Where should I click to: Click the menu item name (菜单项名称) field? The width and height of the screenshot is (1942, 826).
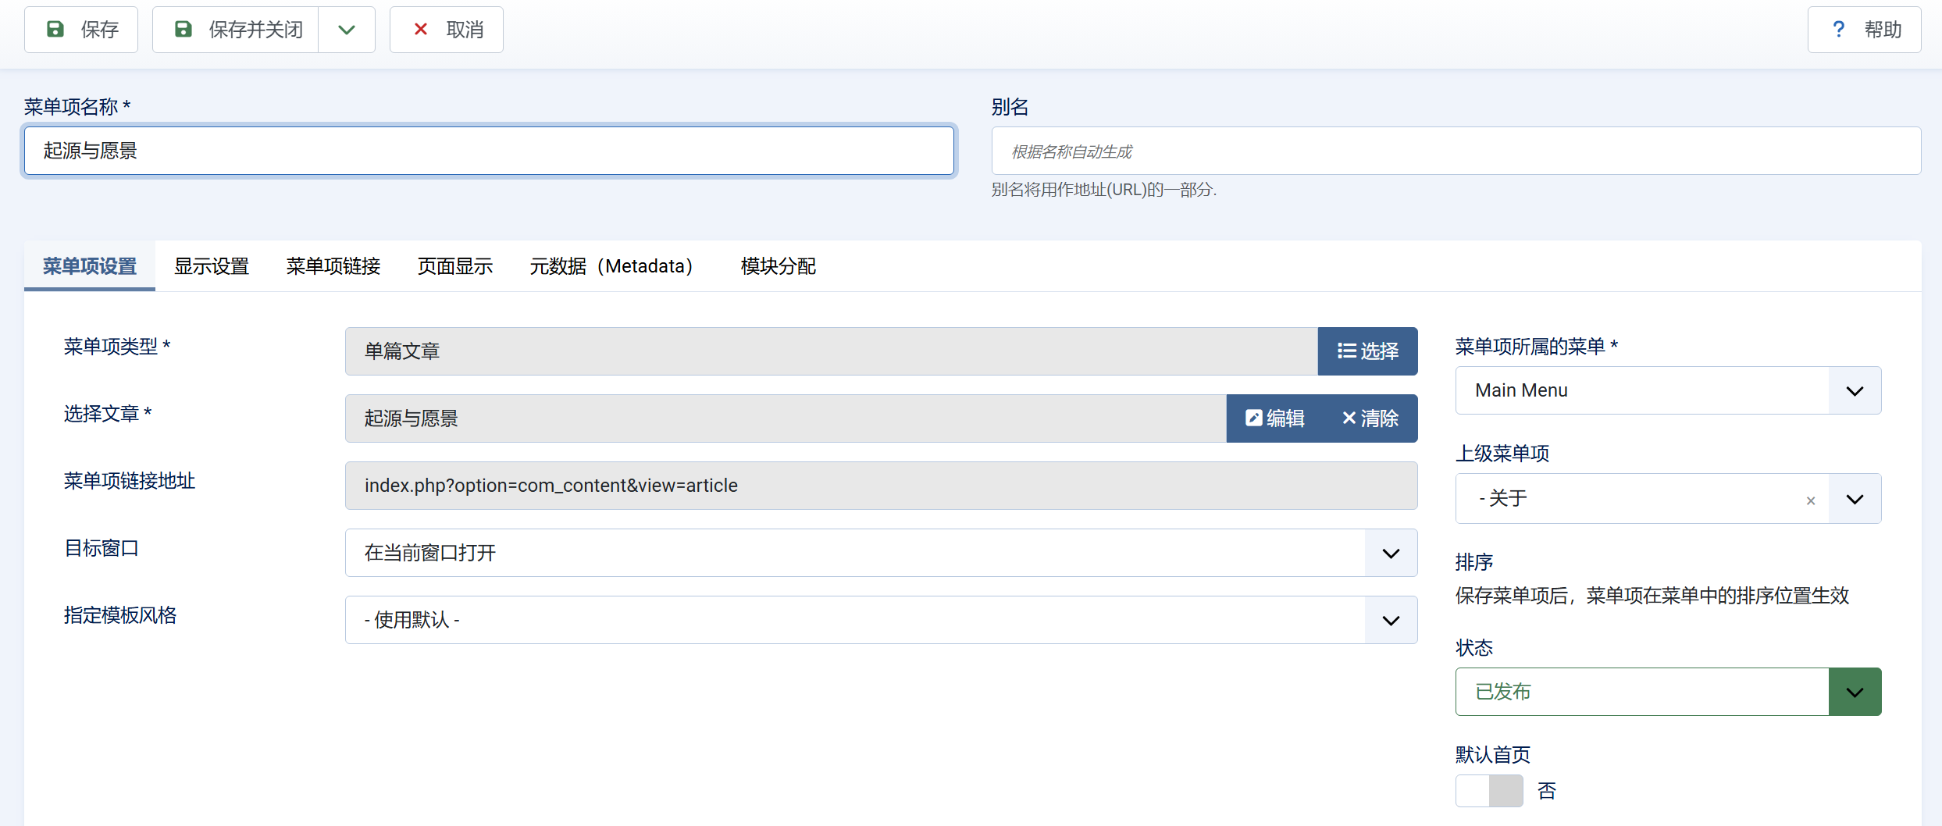[x=489, y=151]
